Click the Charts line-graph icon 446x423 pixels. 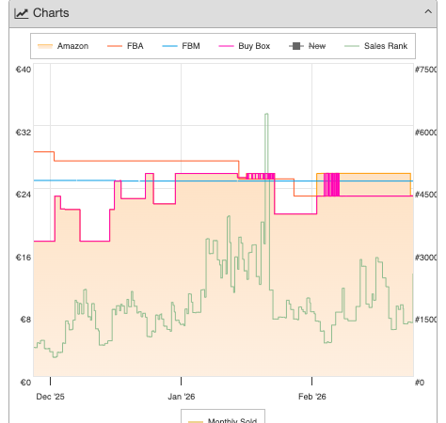(22, 13)
